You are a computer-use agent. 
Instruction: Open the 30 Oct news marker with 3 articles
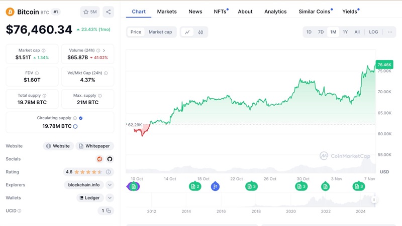click(301, 186)
